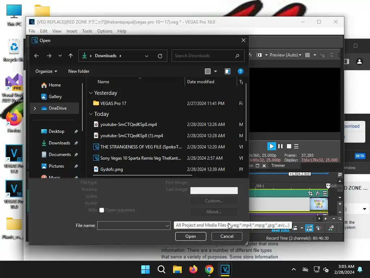This screenshot has height=278, width=370.
Task: Click copy snapshot to clipboard icon
Action: (x=322, y=55)
